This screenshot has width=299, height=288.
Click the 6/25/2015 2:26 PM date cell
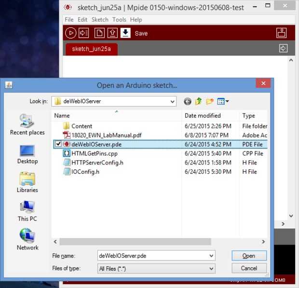pos(208,126)
